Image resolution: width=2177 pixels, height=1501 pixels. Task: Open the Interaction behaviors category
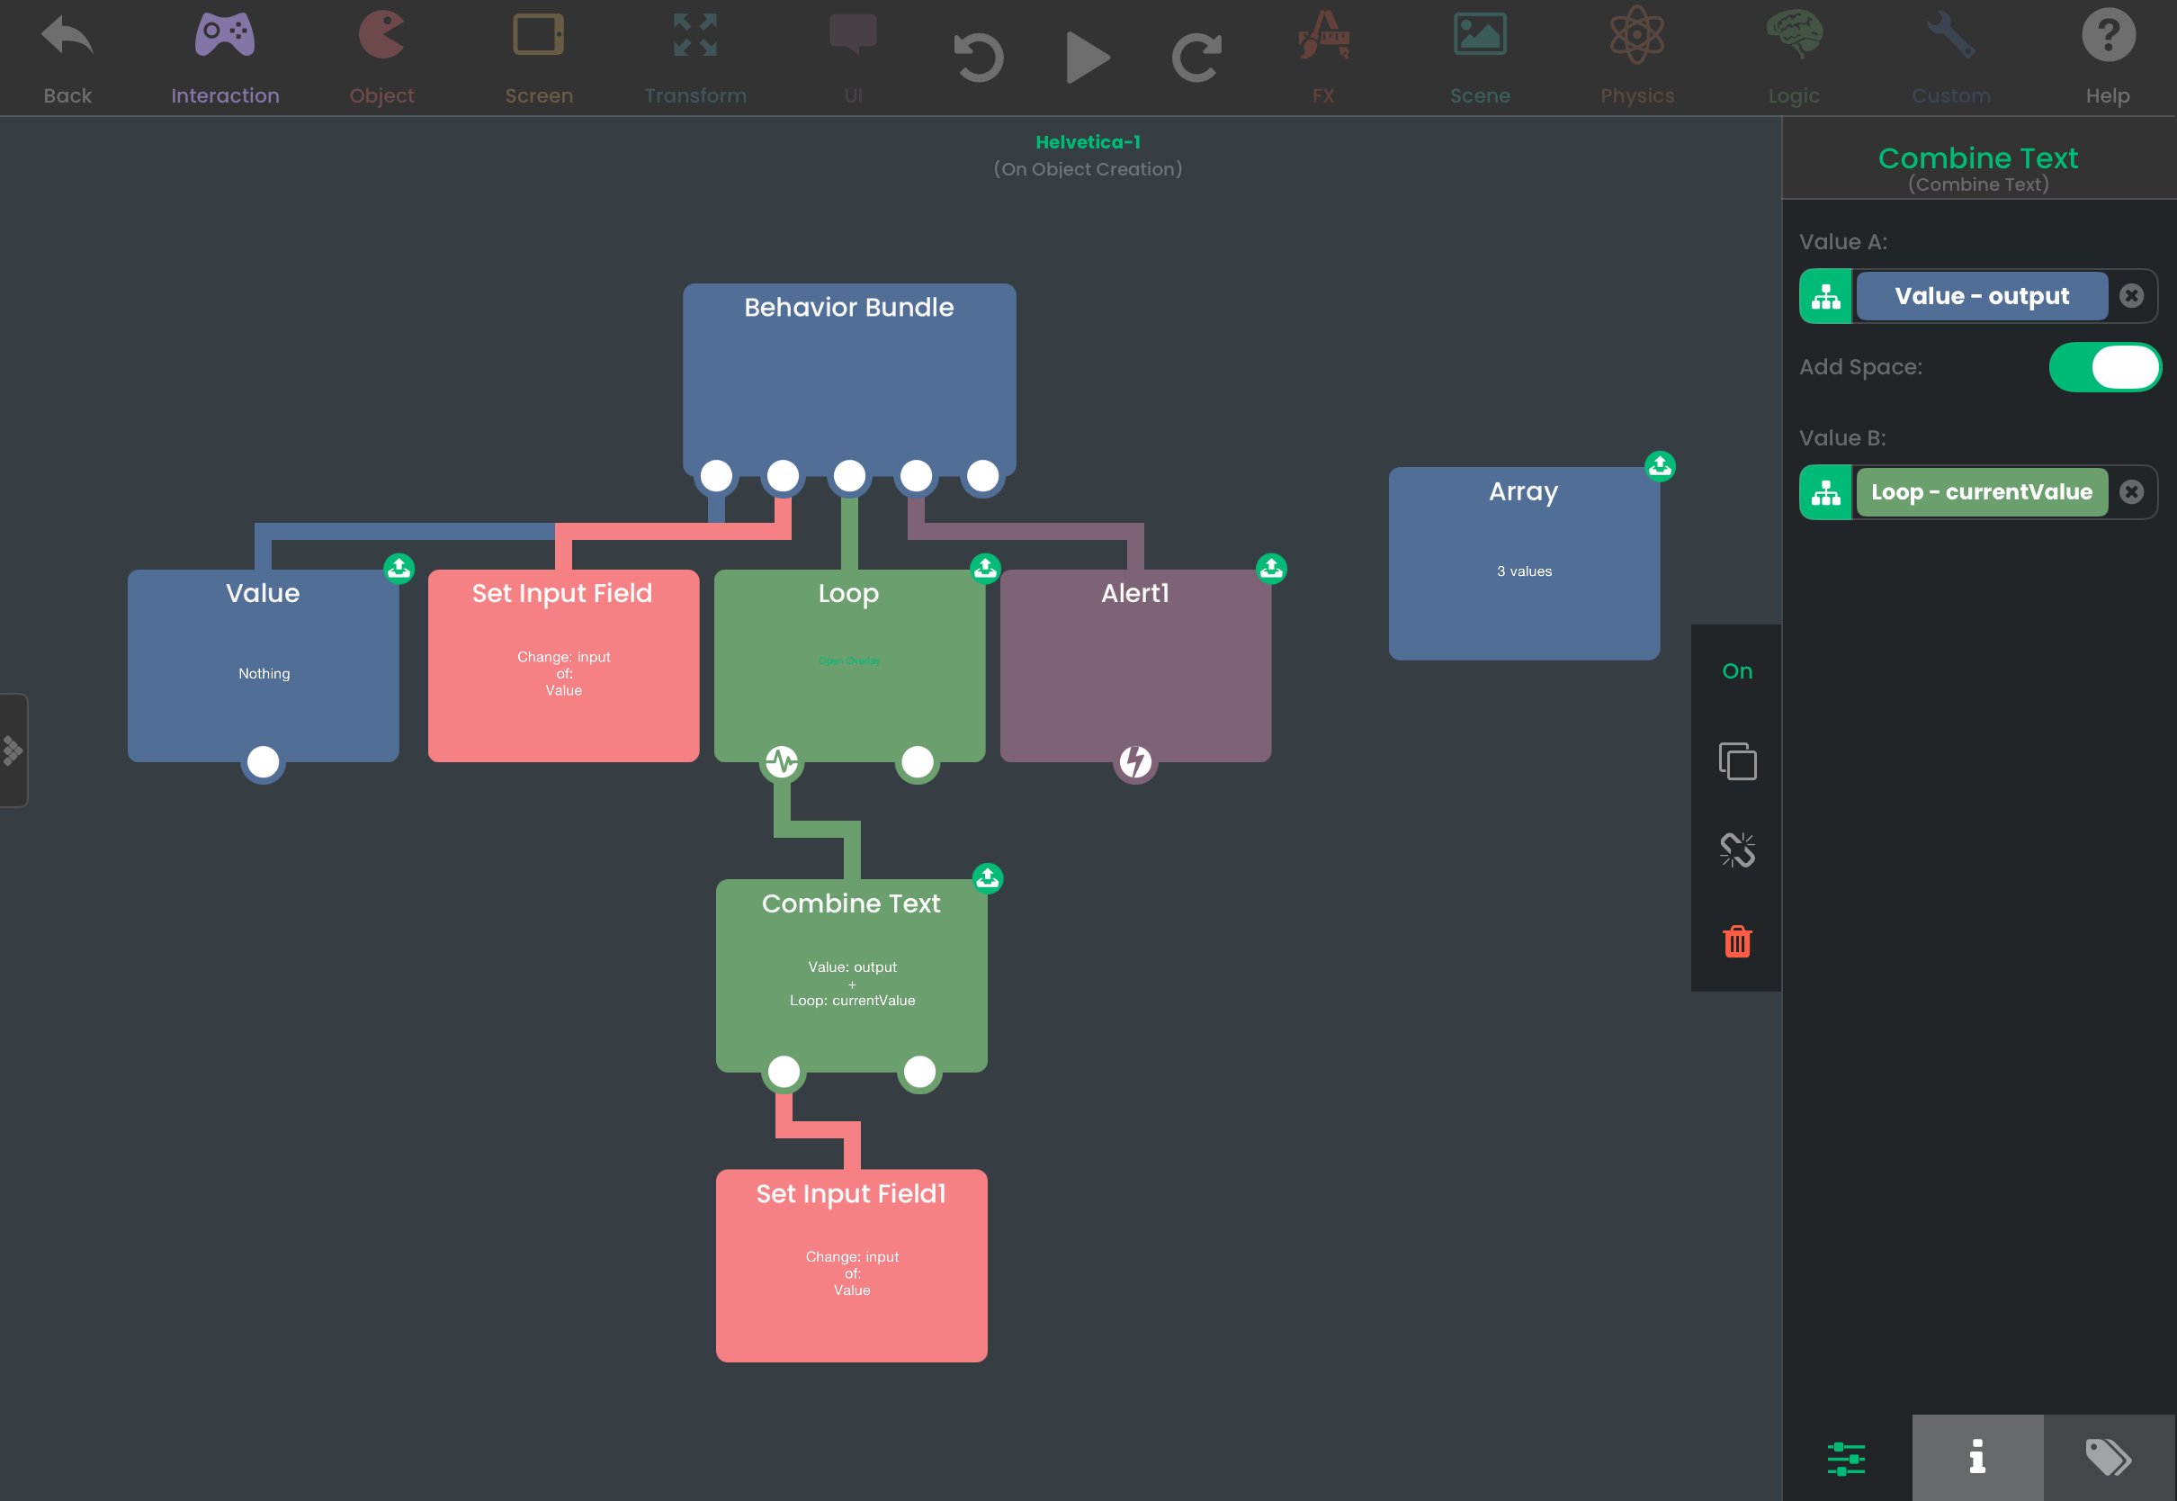pyautogui.click(x=225, y=58)
